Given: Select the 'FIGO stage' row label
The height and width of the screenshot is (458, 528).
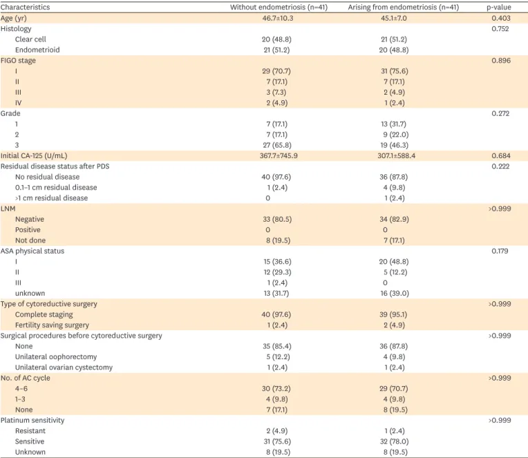Looking at the screenshot, I should [18, 61].
